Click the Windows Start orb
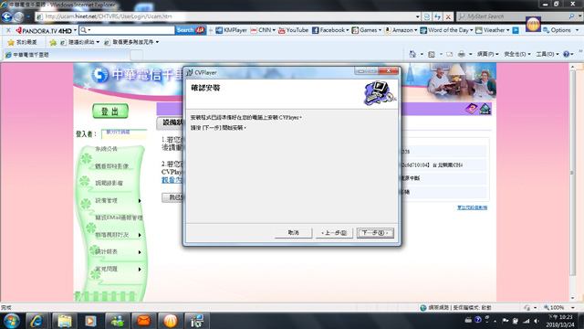Screen dimensions: 584x329 click(11, 321)
